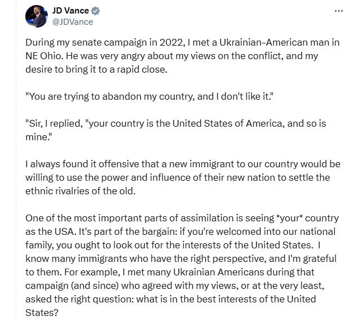Screen dimensions: 351x321
Task: Click the words 'NE Ohio' in the tweet
Action: click(x=43, y=56)
